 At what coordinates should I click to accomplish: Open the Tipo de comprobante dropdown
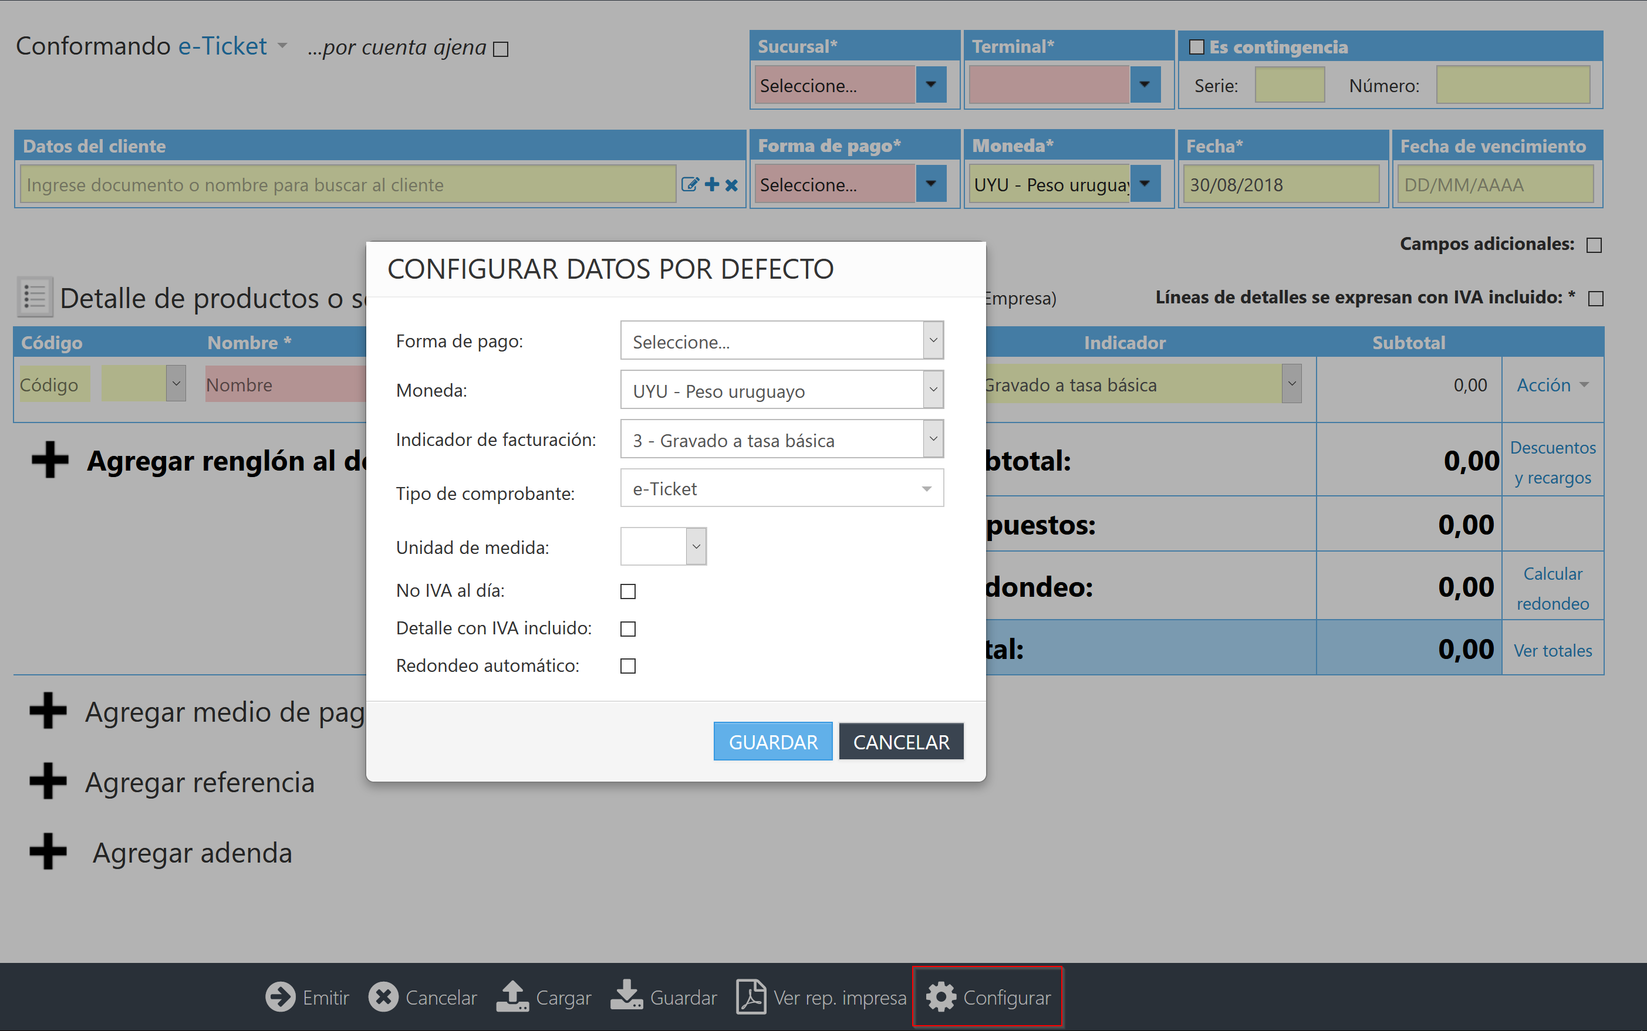pyautogui.click(x=782, y=488)
